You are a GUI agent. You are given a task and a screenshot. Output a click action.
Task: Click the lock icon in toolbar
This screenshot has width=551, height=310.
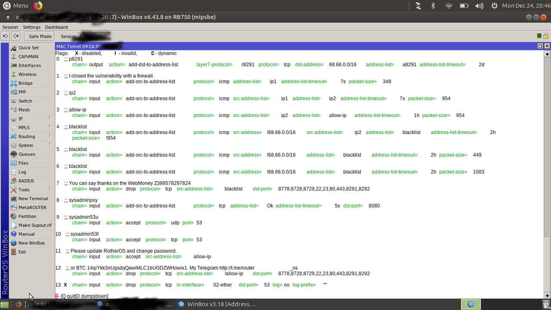coord(545,36)
